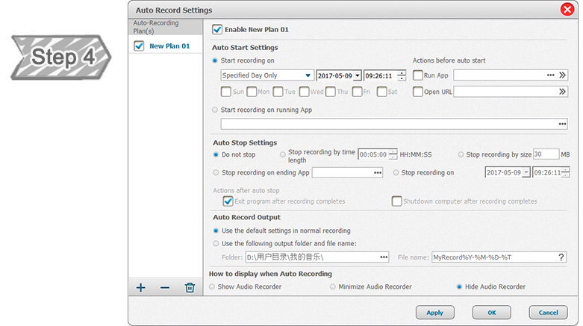Click the arrow icon beside Open URL field

562,92
